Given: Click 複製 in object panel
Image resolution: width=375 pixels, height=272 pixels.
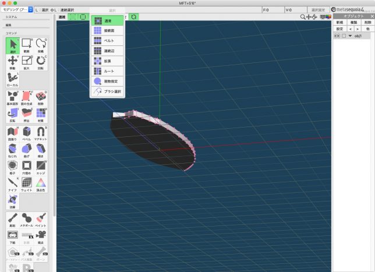Looking at the screenshot, I should click(353, 22).
